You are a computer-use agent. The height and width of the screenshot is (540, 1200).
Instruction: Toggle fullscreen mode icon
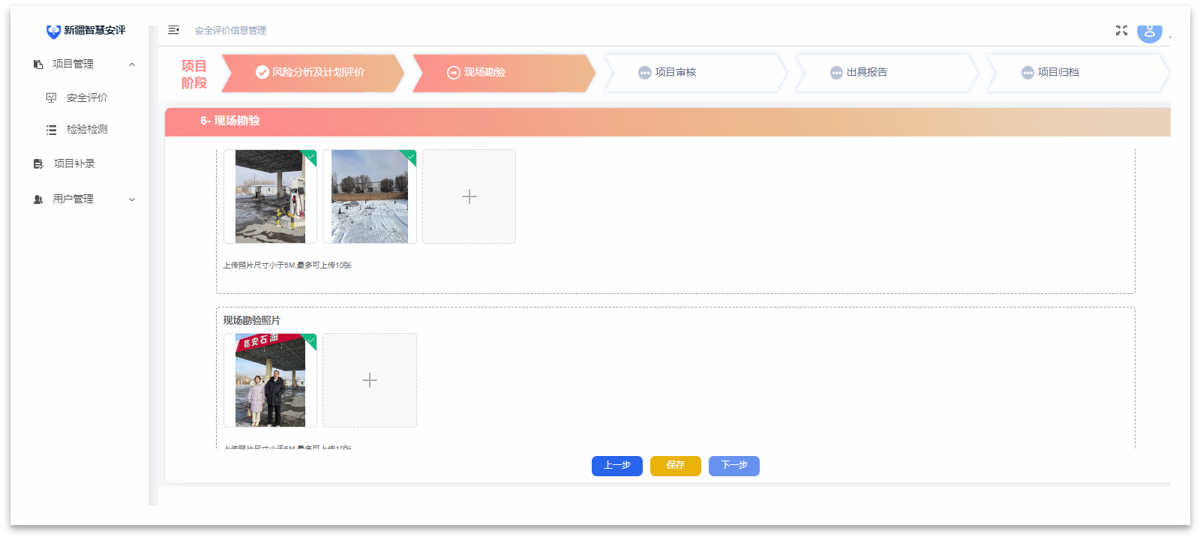click(x=1121, y=30)
